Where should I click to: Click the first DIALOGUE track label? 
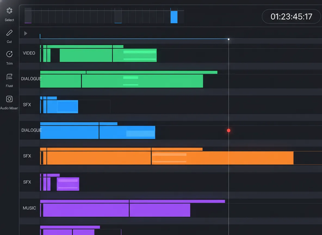(x=30, y=79)
